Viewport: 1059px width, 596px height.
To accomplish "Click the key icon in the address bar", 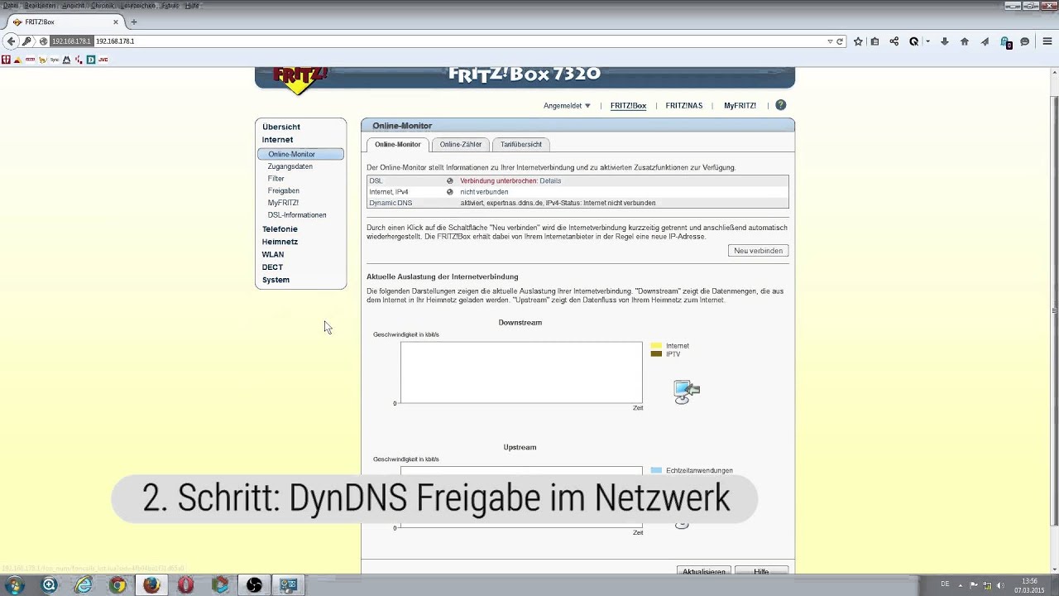I will pos(27,41).
